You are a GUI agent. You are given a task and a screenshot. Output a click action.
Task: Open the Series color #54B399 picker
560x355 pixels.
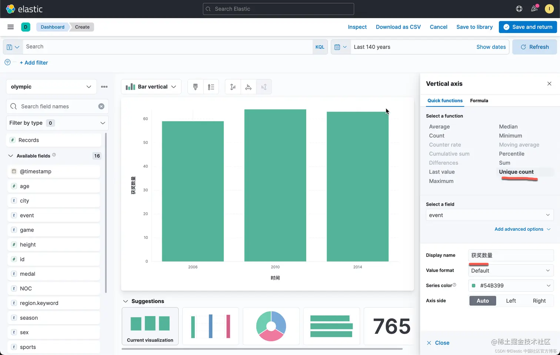511,286
